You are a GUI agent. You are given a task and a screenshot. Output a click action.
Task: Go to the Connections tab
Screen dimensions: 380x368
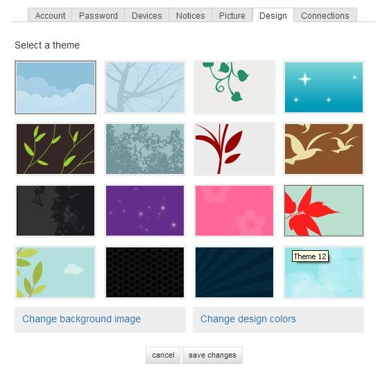tap(325, 15)
